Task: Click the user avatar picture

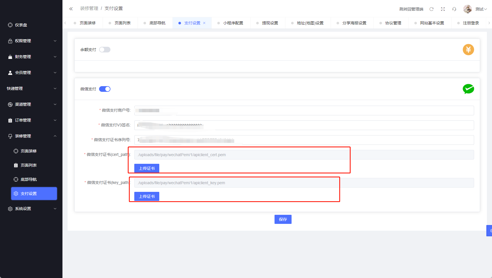Action: (467, 9)
